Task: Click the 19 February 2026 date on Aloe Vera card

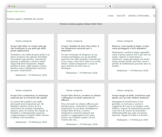Action: [88, 73]
